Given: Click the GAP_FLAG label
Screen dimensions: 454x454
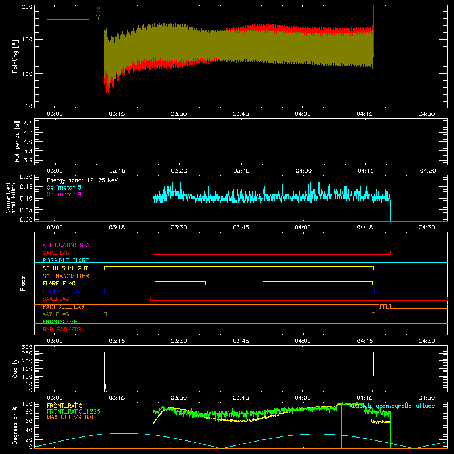Looking at the screenshot, I should click(x=56, y=253).
